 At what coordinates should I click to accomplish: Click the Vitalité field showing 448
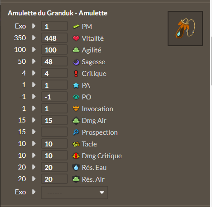pyautogui.click(x=54, y=38)
